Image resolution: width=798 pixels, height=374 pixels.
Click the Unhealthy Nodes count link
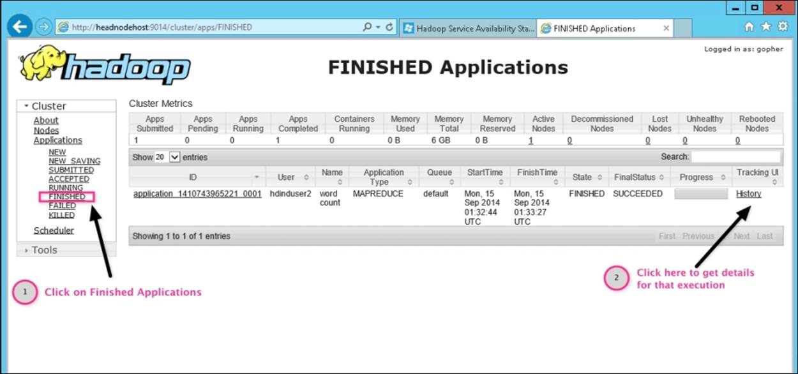[685, 140]
